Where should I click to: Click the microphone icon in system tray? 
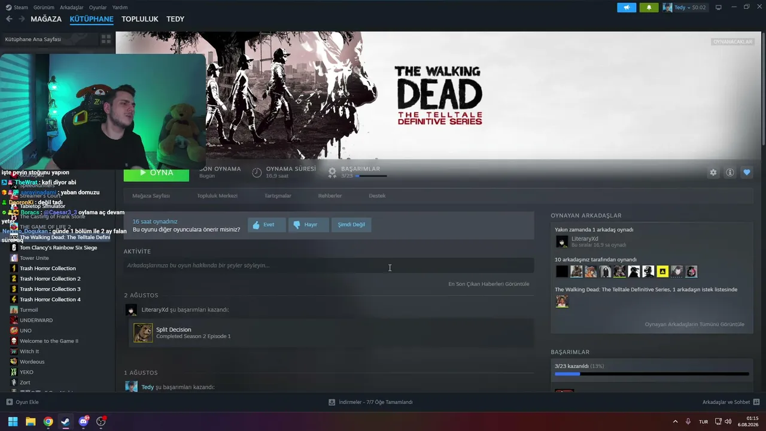coord(688,421)
